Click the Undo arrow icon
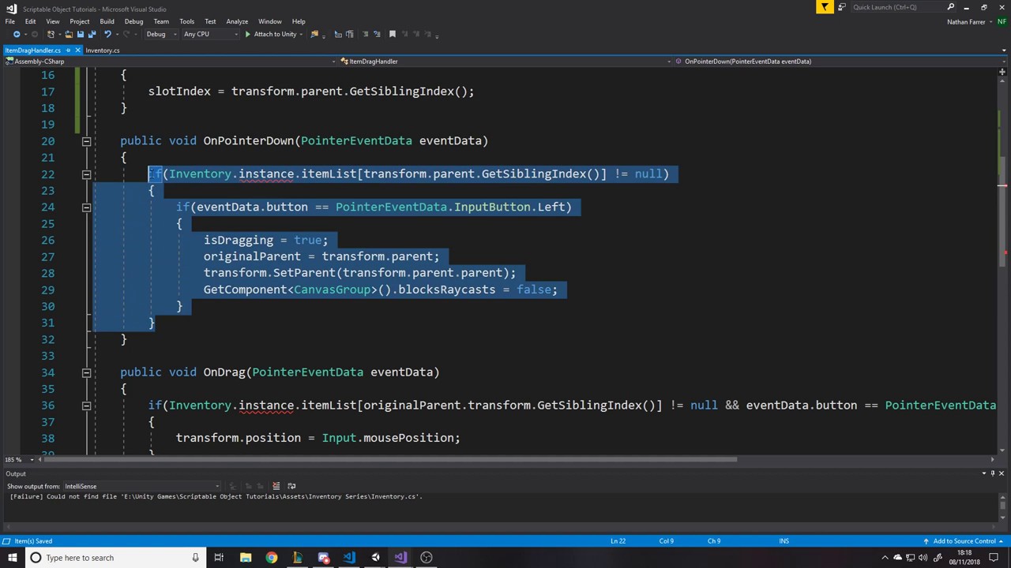Viewport: 1011px width, 568px height. [107, 34]
